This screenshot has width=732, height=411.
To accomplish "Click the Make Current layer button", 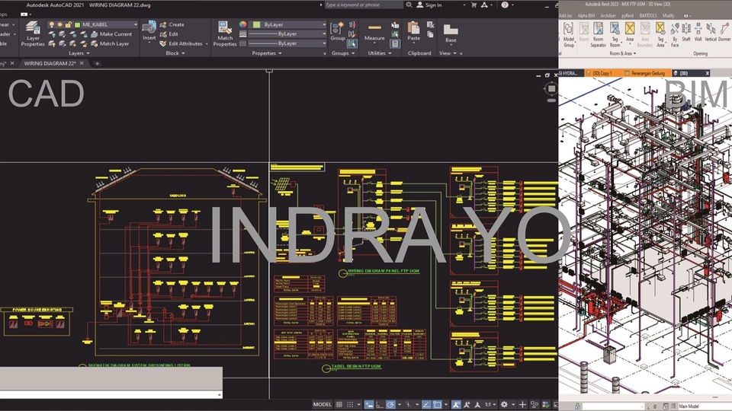I will coord(114,34).
